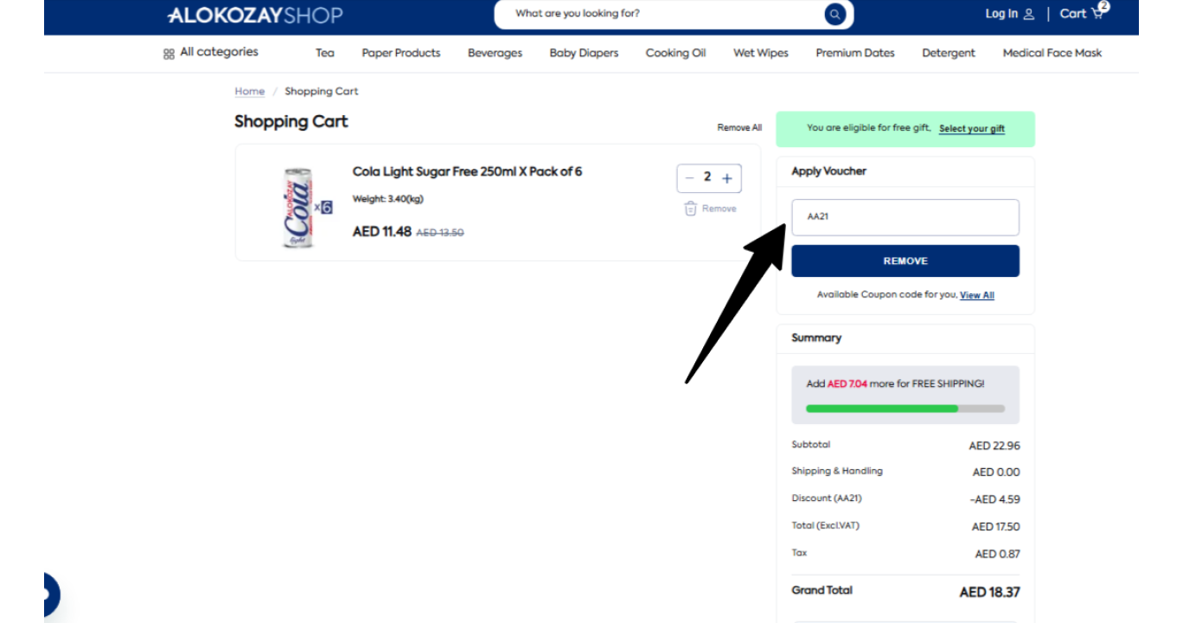Decrease Cola quantity with minus button
The image size is (1183, 623).
[x=689, y=178]
